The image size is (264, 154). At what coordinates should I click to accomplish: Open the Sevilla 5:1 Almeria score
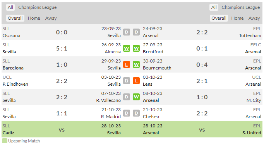62,48
